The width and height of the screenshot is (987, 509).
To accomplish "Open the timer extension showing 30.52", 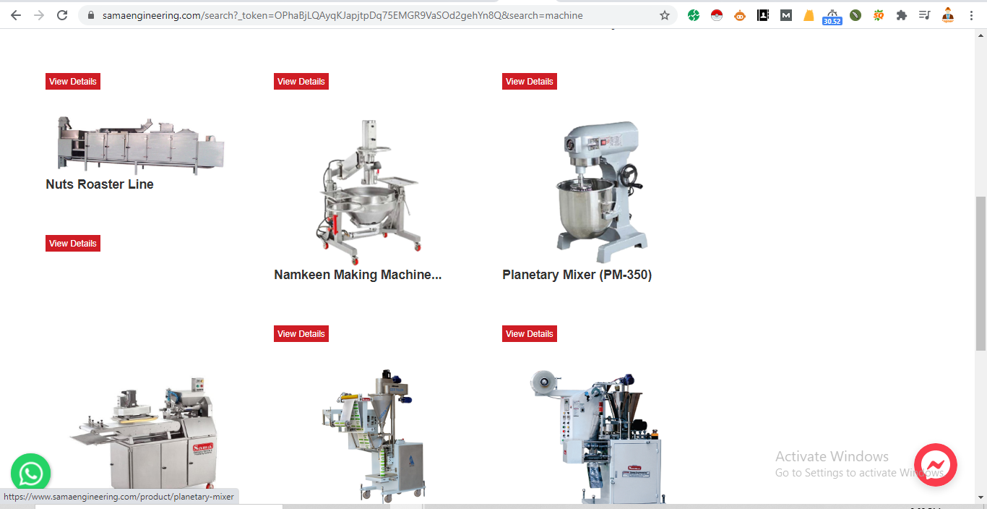I will (x=832, y=17).
